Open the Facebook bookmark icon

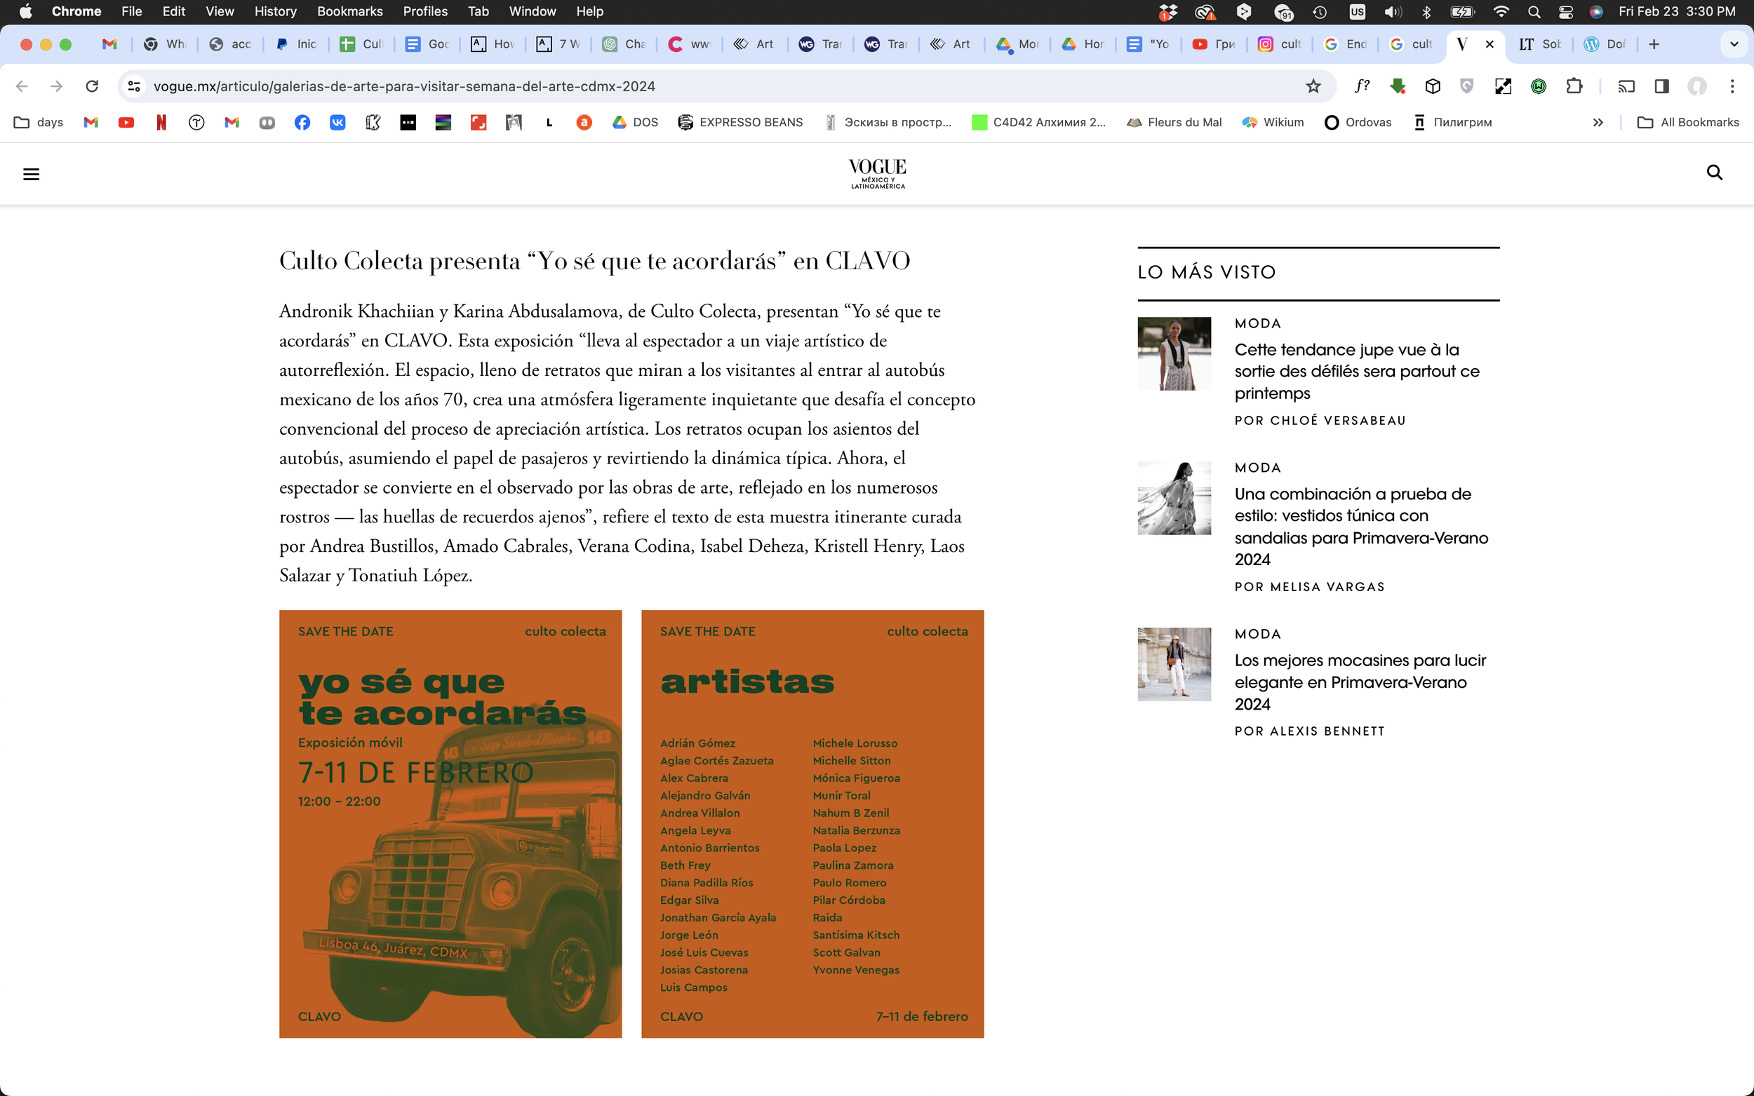pos(302,123)
